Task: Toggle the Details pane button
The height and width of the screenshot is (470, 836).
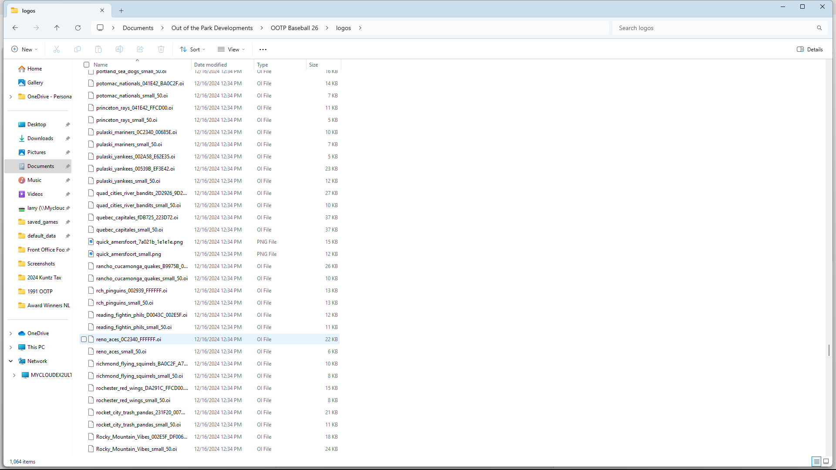Action: click(x=810, y=50)
